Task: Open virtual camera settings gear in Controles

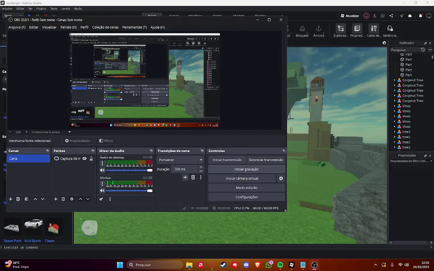Action: [281, 179]
